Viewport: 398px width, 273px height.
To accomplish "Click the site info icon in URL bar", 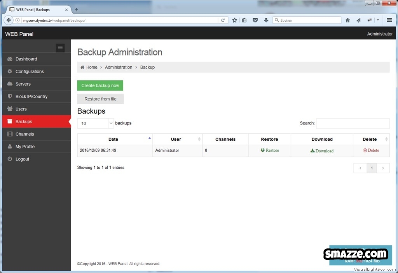I will click(17, 20).
